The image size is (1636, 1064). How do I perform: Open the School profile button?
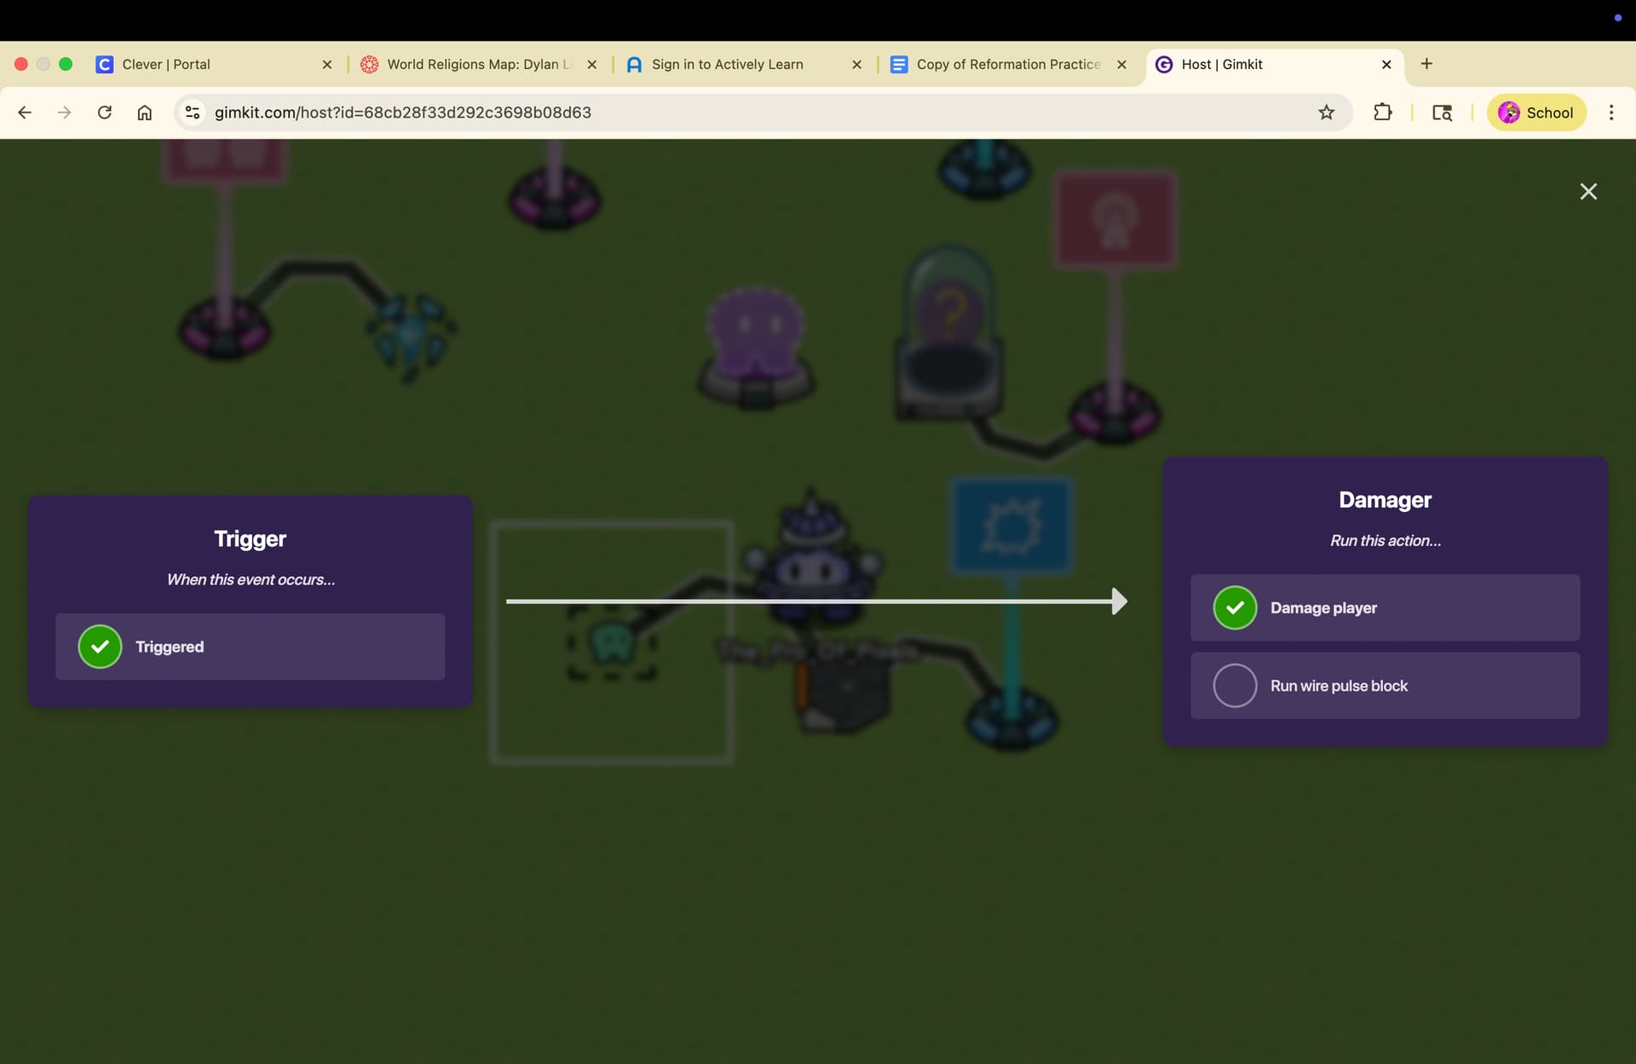(1535, 112)
